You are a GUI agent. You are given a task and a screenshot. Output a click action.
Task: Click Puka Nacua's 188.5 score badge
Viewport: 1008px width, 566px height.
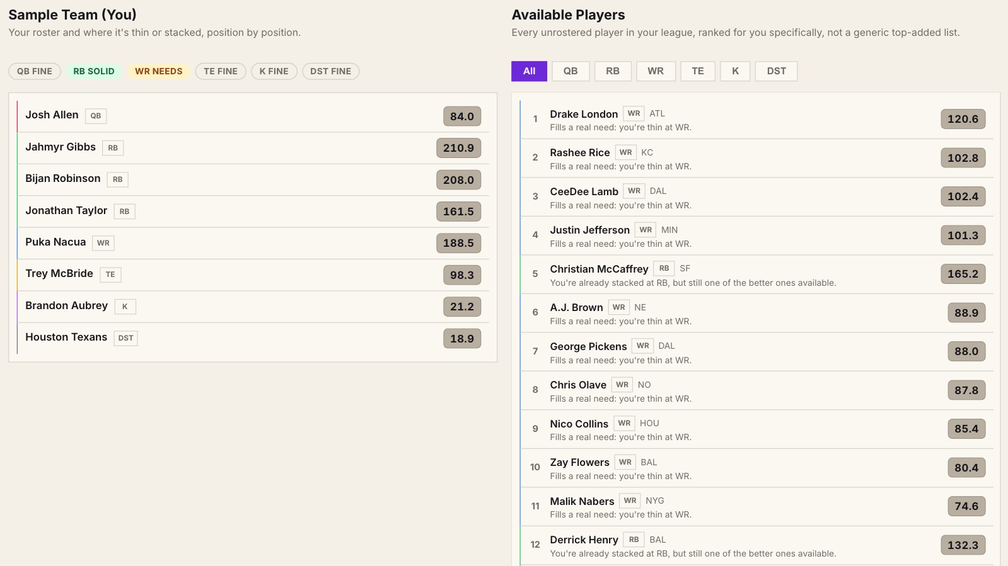pyautogui.click(x=458, y=243)
